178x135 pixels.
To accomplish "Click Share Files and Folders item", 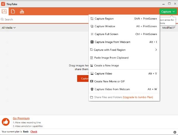I will pos(124,97).
